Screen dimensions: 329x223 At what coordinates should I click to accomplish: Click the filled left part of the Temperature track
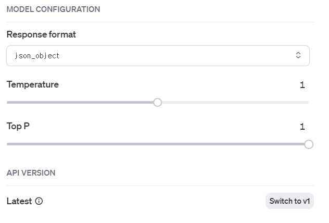pyautogui.click(x=78, y=102)
